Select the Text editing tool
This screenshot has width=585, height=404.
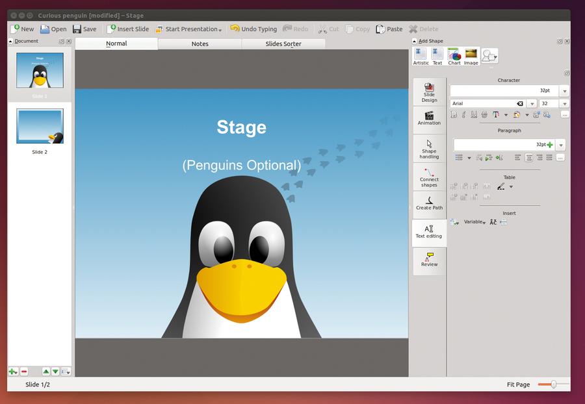[x=430, y=233]
